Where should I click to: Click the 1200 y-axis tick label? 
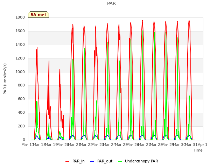tap(20, 58)
